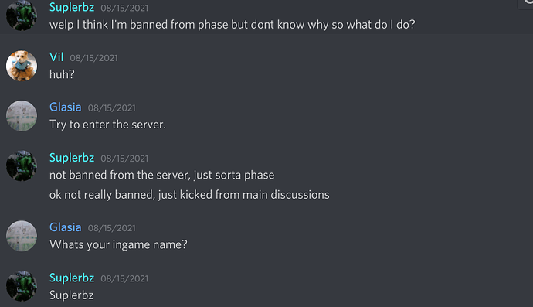Click the partially visible button at top-right corner
The image size is (533, 307).
click(x=525, y=4)
